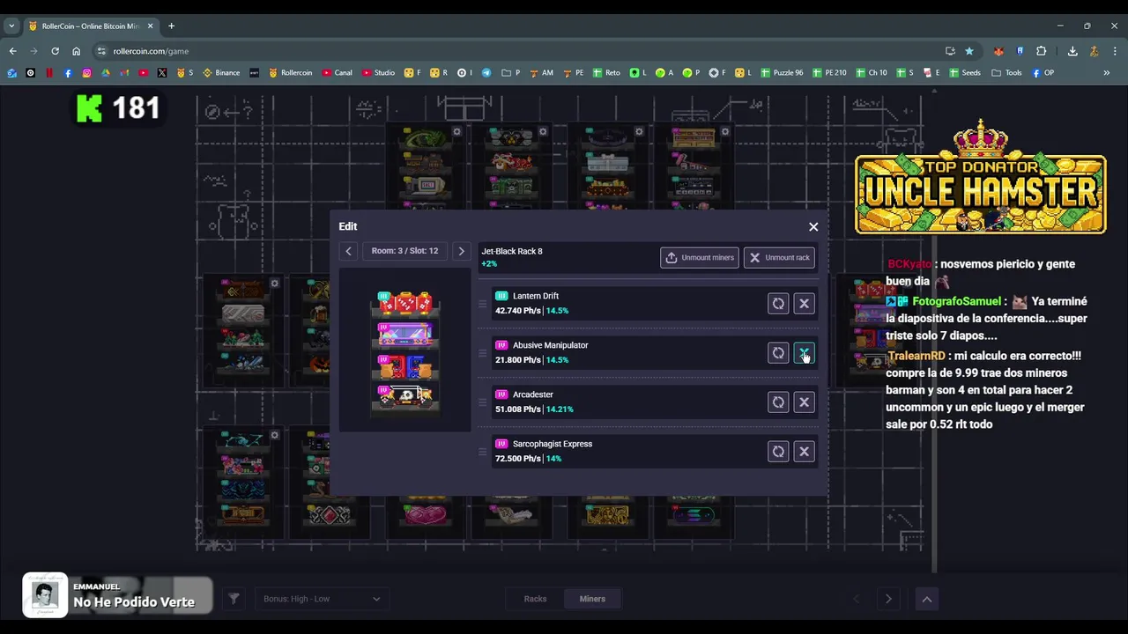Viewport: 1128px width, 634px height.
Task: Open the inventory filter icon
Action: click(234, 599)
